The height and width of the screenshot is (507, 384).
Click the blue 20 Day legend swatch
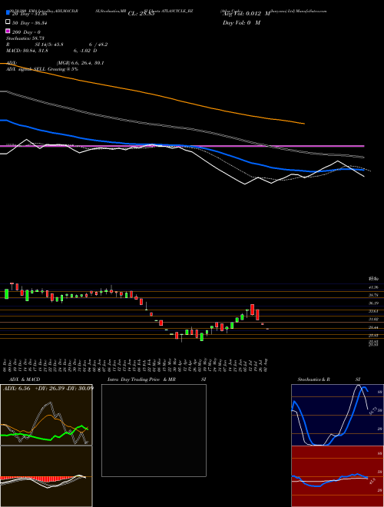pyautogui.click(x=8, y=12)
